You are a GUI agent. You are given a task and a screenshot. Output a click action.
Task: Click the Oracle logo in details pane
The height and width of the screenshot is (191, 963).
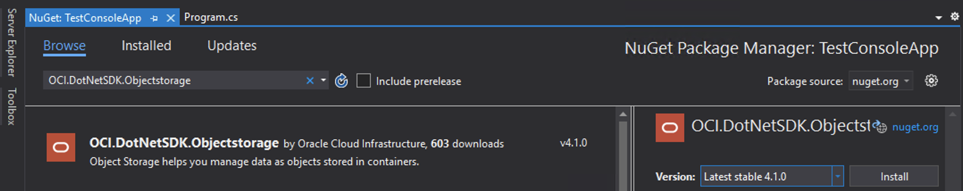(x=669, y=128)
